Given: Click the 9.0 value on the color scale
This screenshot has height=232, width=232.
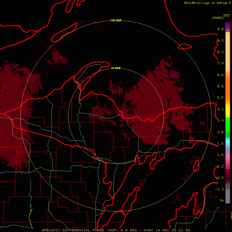Looking at the screenshot, I should click(x=220, y=40).
